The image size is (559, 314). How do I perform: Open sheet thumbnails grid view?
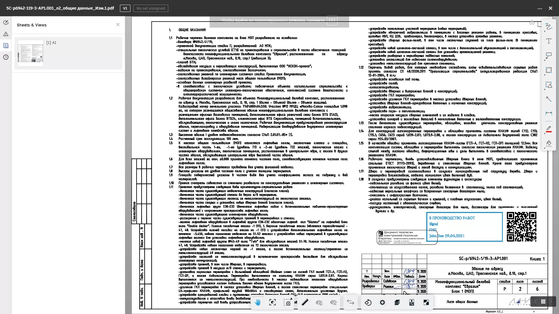543,301
